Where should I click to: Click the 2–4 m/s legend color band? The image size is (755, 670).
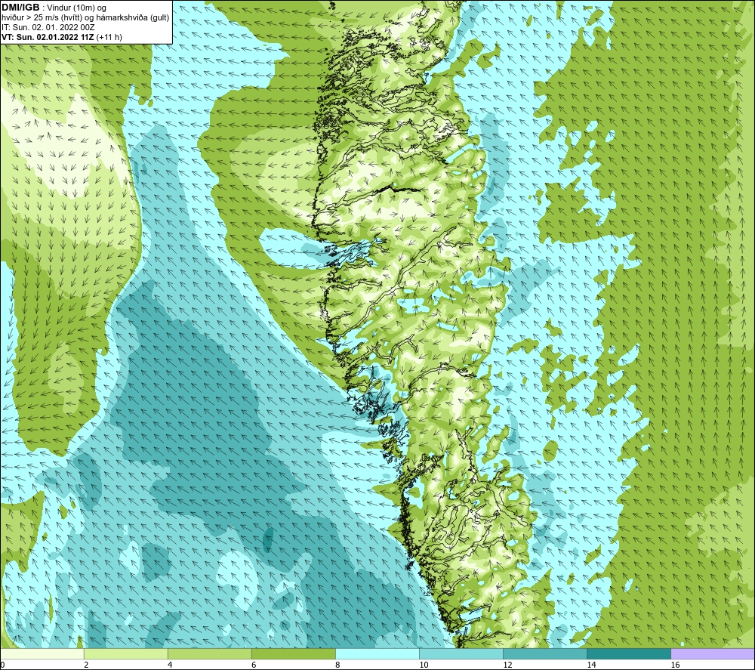[125, 654]
